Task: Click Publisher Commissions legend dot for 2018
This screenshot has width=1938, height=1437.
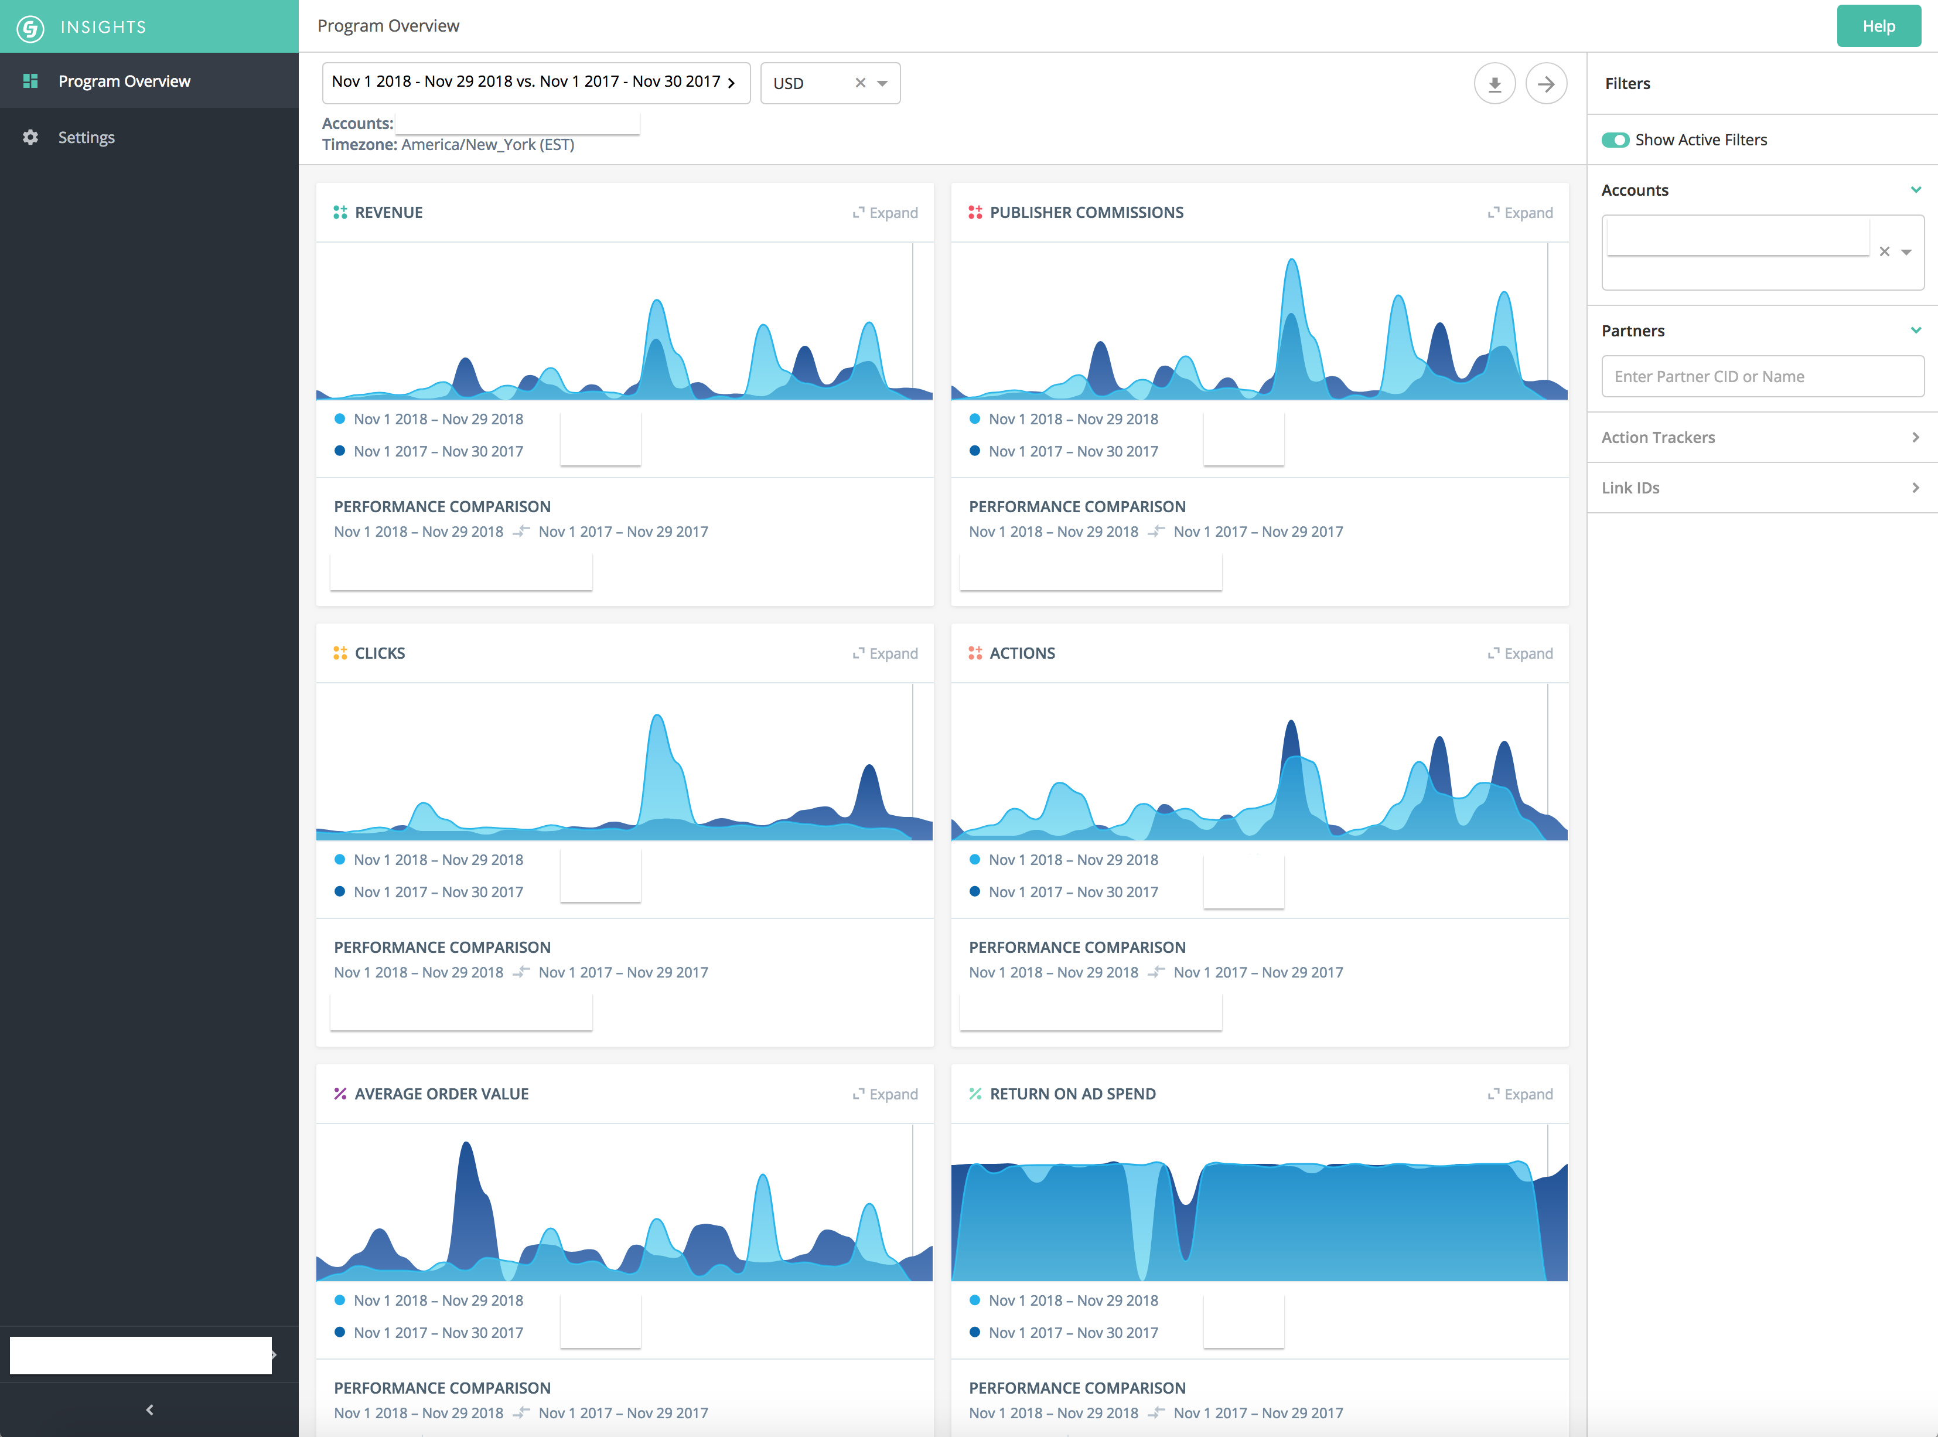Action: (975, 418)
